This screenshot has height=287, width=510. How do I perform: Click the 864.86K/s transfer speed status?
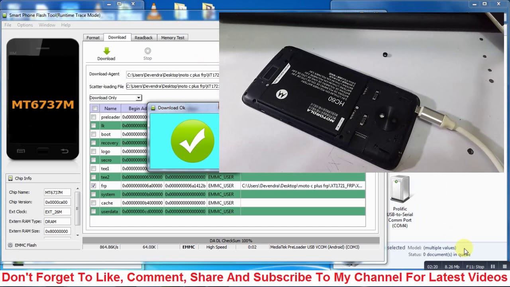tap(109, 247)
